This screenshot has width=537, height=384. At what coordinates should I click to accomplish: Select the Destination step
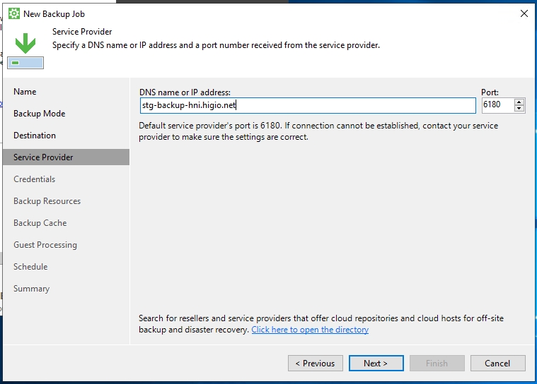pos(35,136)
